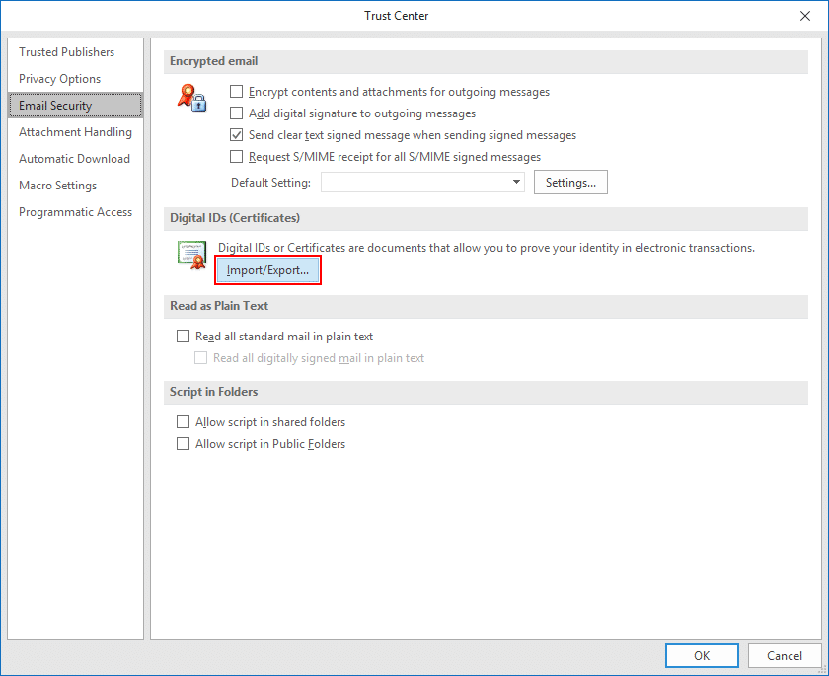The image size is (829, 676).
Task: Toggle Read all standard mail in plain text
Action: (x=183, y=337)
